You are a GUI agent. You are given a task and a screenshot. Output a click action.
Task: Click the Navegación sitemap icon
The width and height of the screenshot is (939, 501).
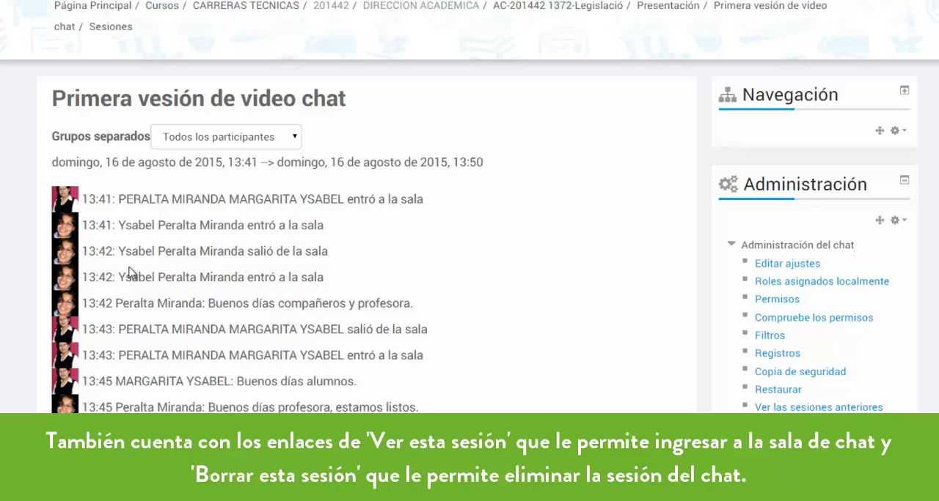point(727,94)
